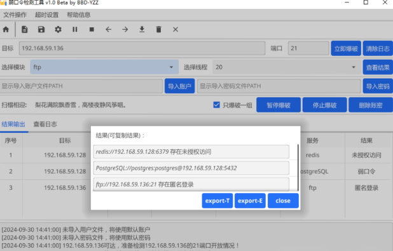This screenshot has width=393, height=251.
Task: Click the ftp service cell in table
Action: coord(312,187)
